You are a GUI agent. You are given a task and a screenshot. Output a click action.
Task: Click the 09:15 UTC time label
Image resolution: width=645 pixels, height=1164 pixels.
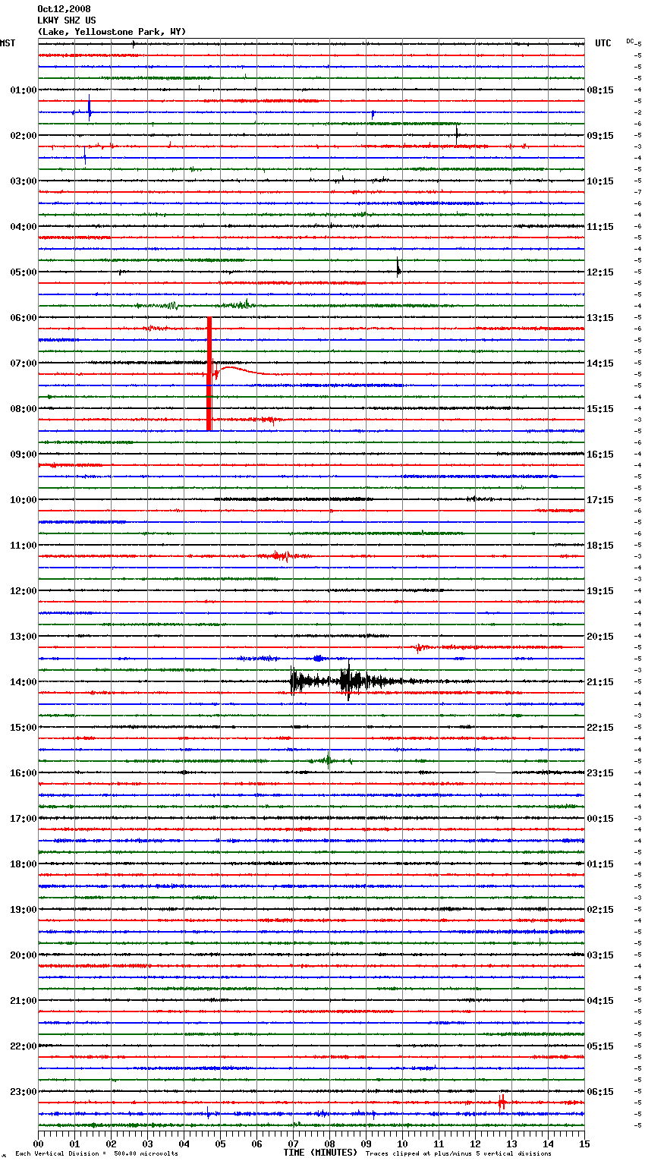[600, 136]
